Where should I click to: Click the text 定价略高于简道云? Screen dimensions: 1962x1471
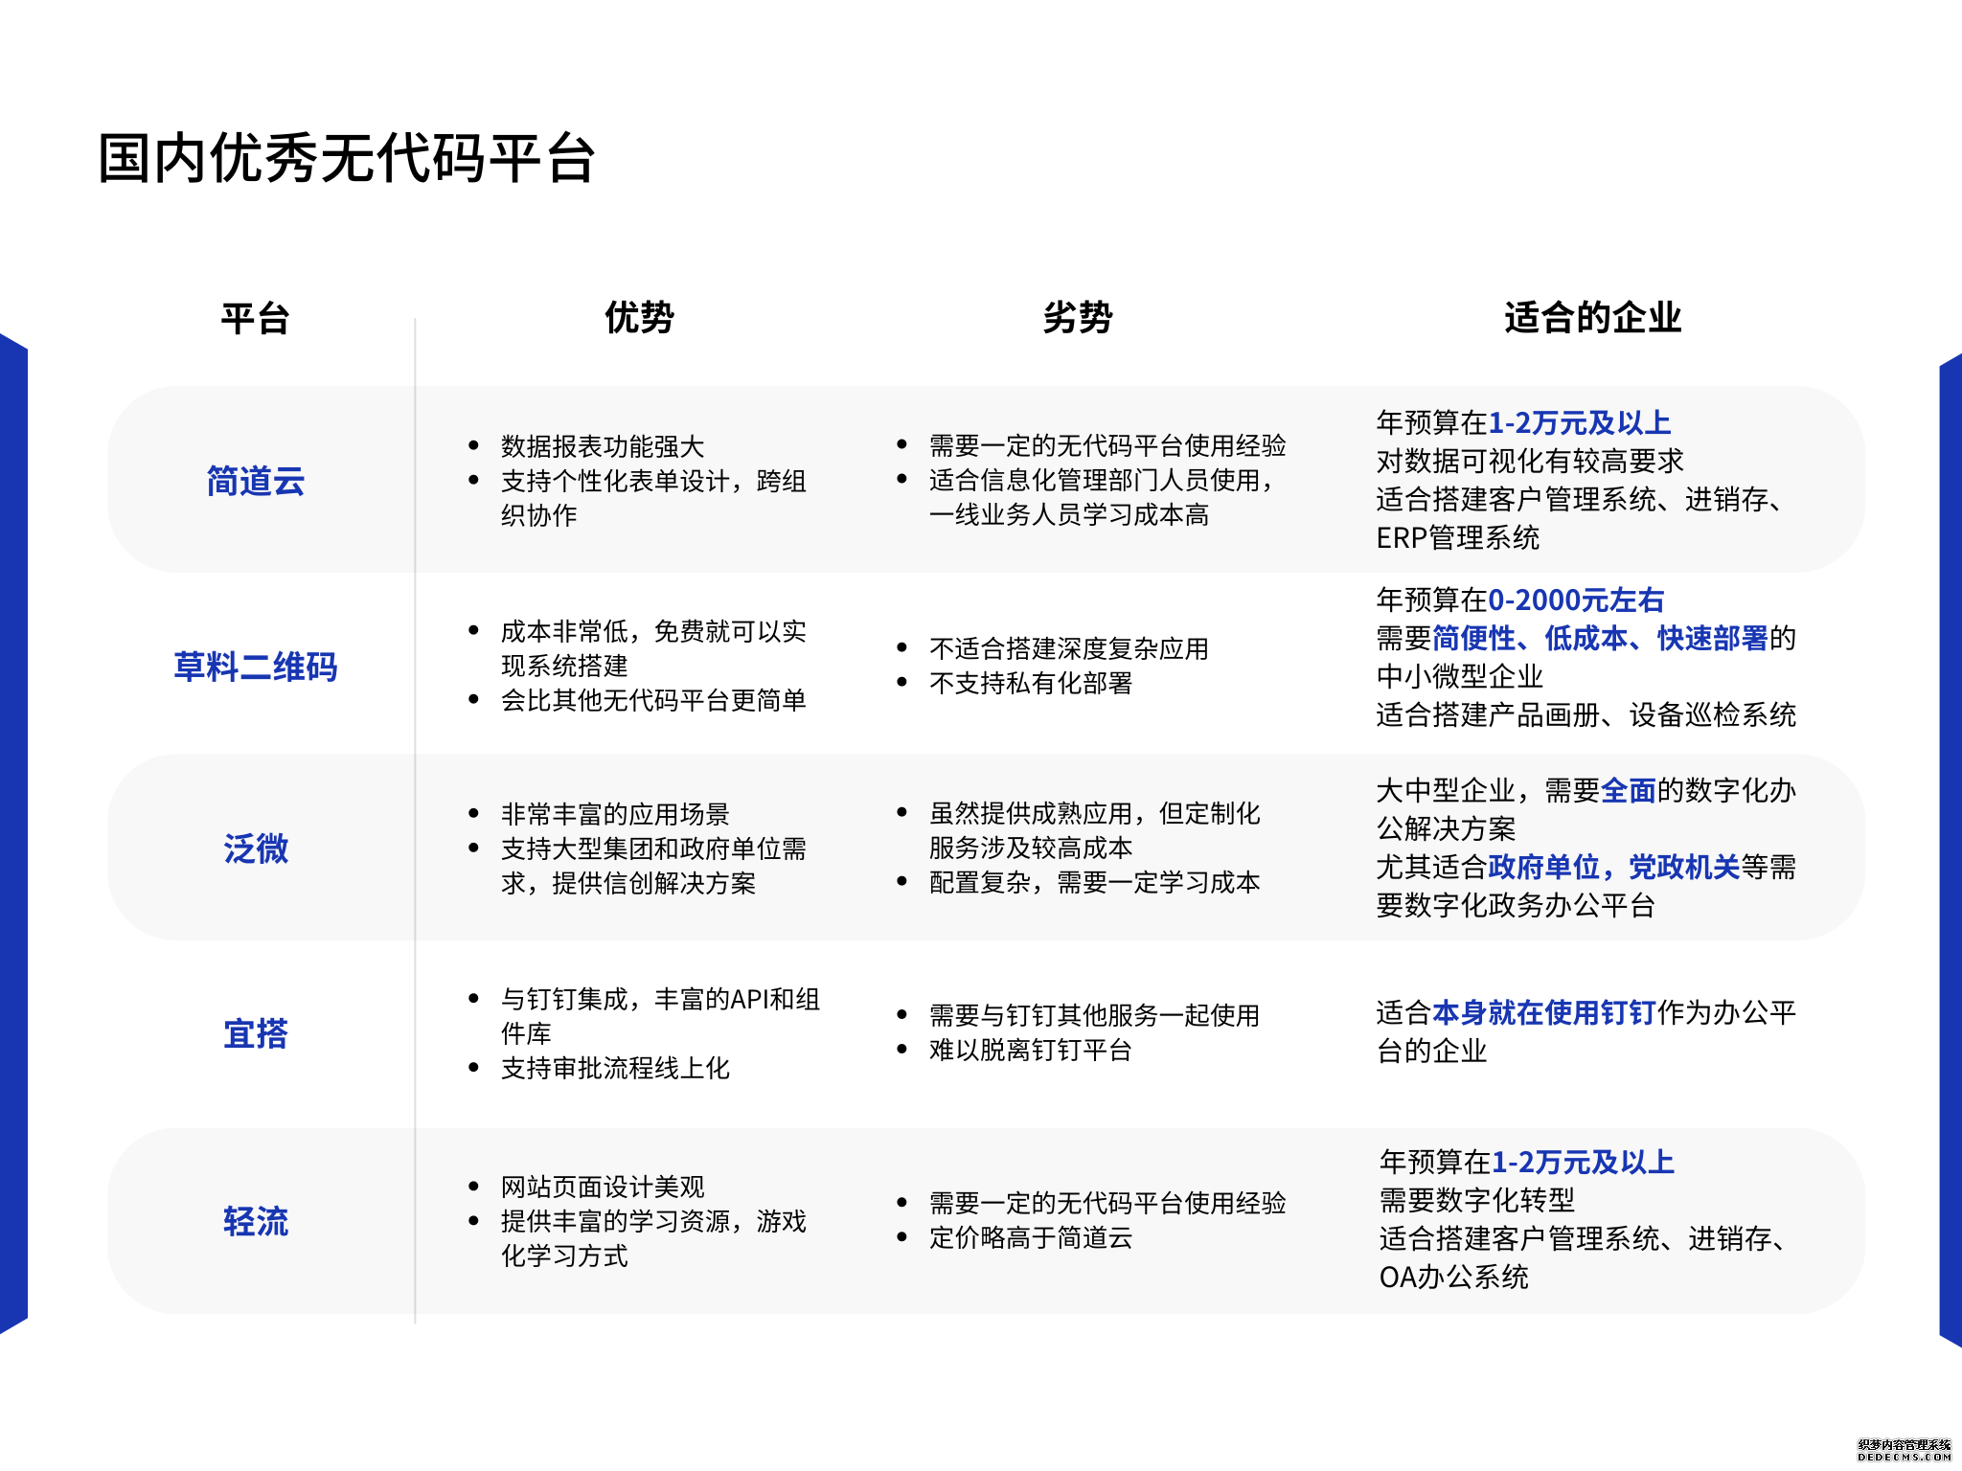click(x=1031, y=1237)
